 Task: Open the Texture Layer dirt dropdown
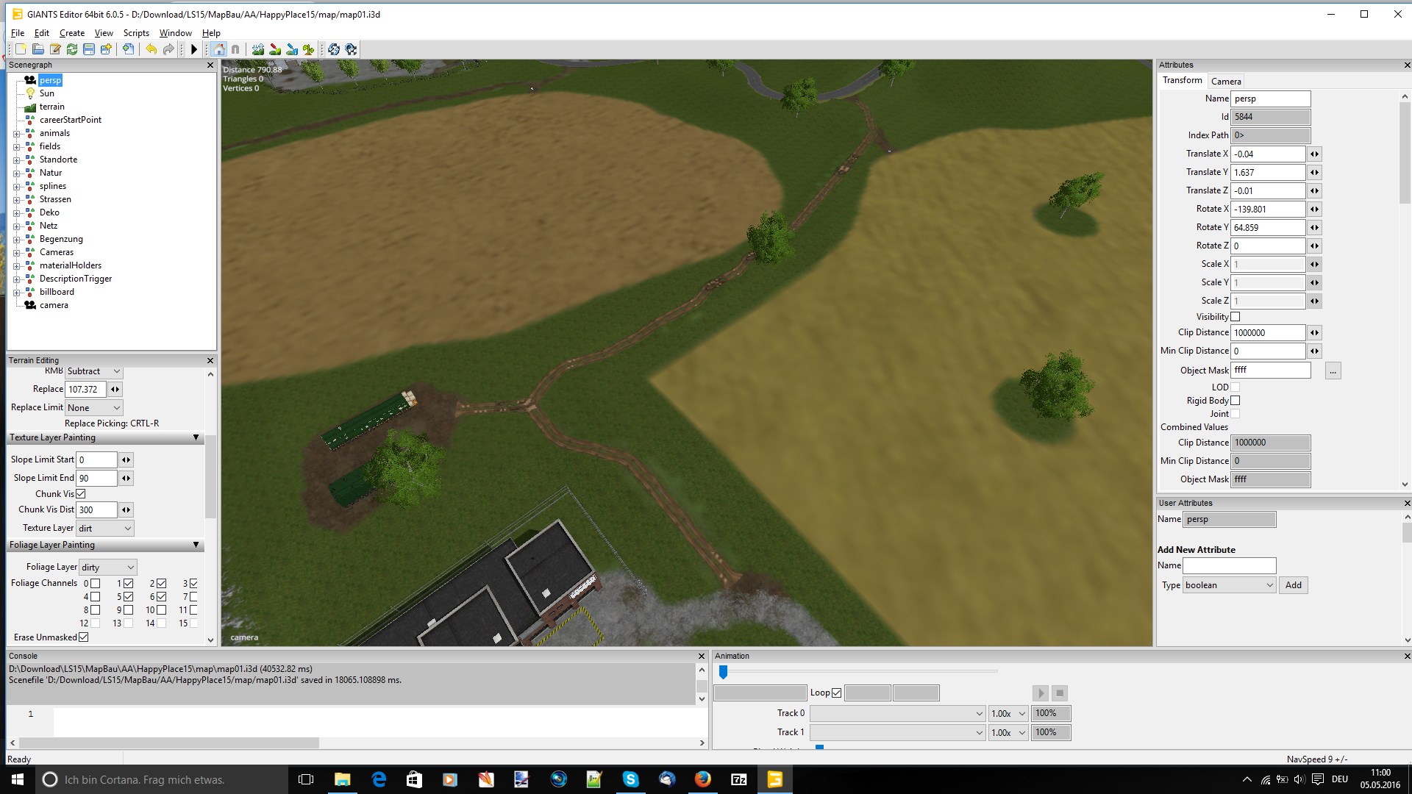coord(106,528)
